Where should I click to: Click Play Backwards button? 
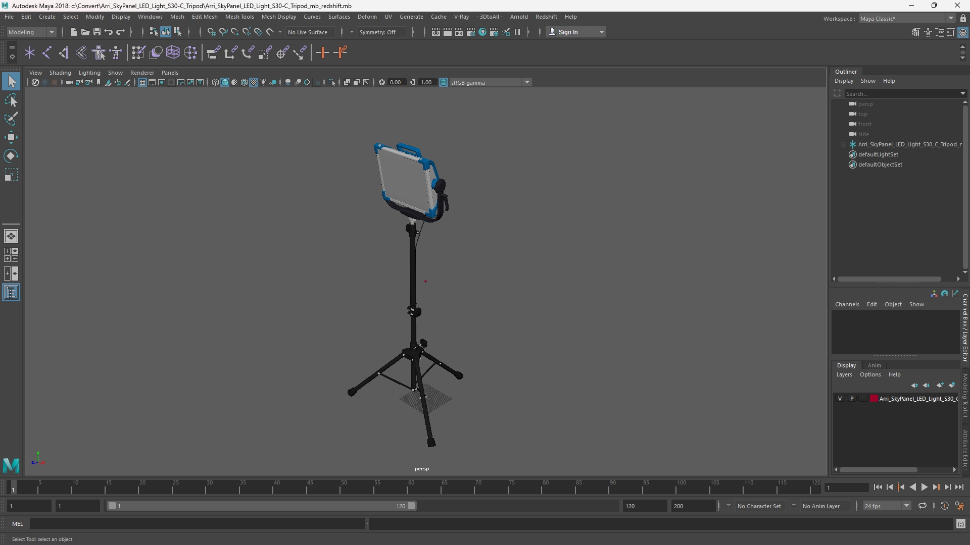pos(912,487)
